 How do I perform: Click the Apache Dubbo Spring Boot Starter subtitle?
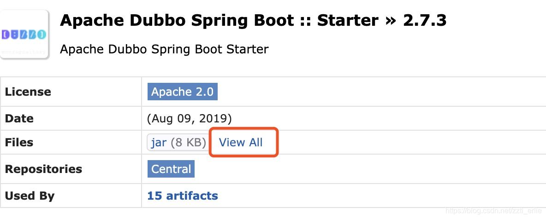point(164,49)
